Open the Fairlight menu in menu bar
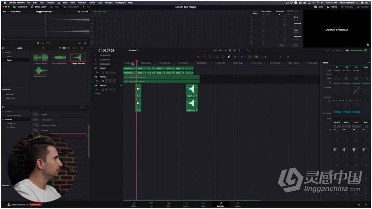Viewport: 372px width, 209px height. pyautogui.click(x=109, y=3)
